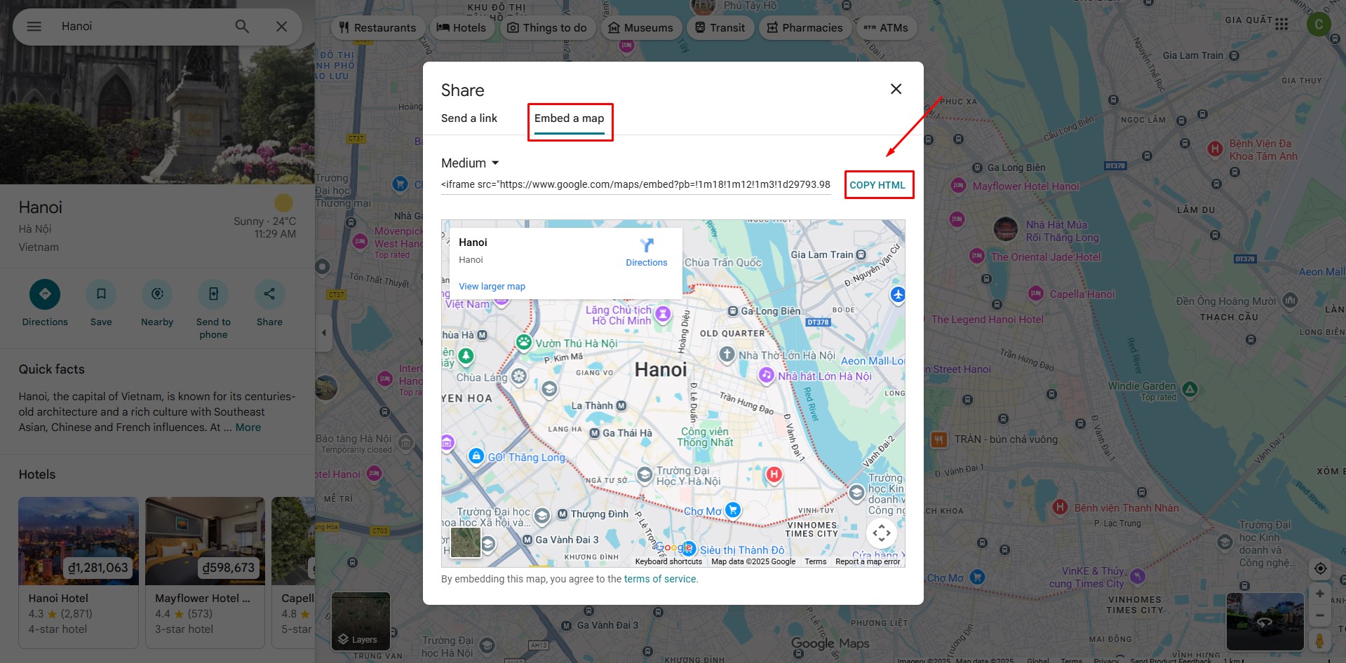Click the search magnifier icon
This screenshot has width=1346, height=663.
[241, 26]
